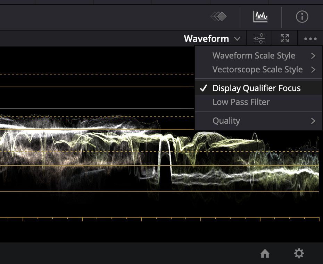Select Vectorscope Scale Style menu item
This screenshot has width=323, height=264.
coord(257,70)
